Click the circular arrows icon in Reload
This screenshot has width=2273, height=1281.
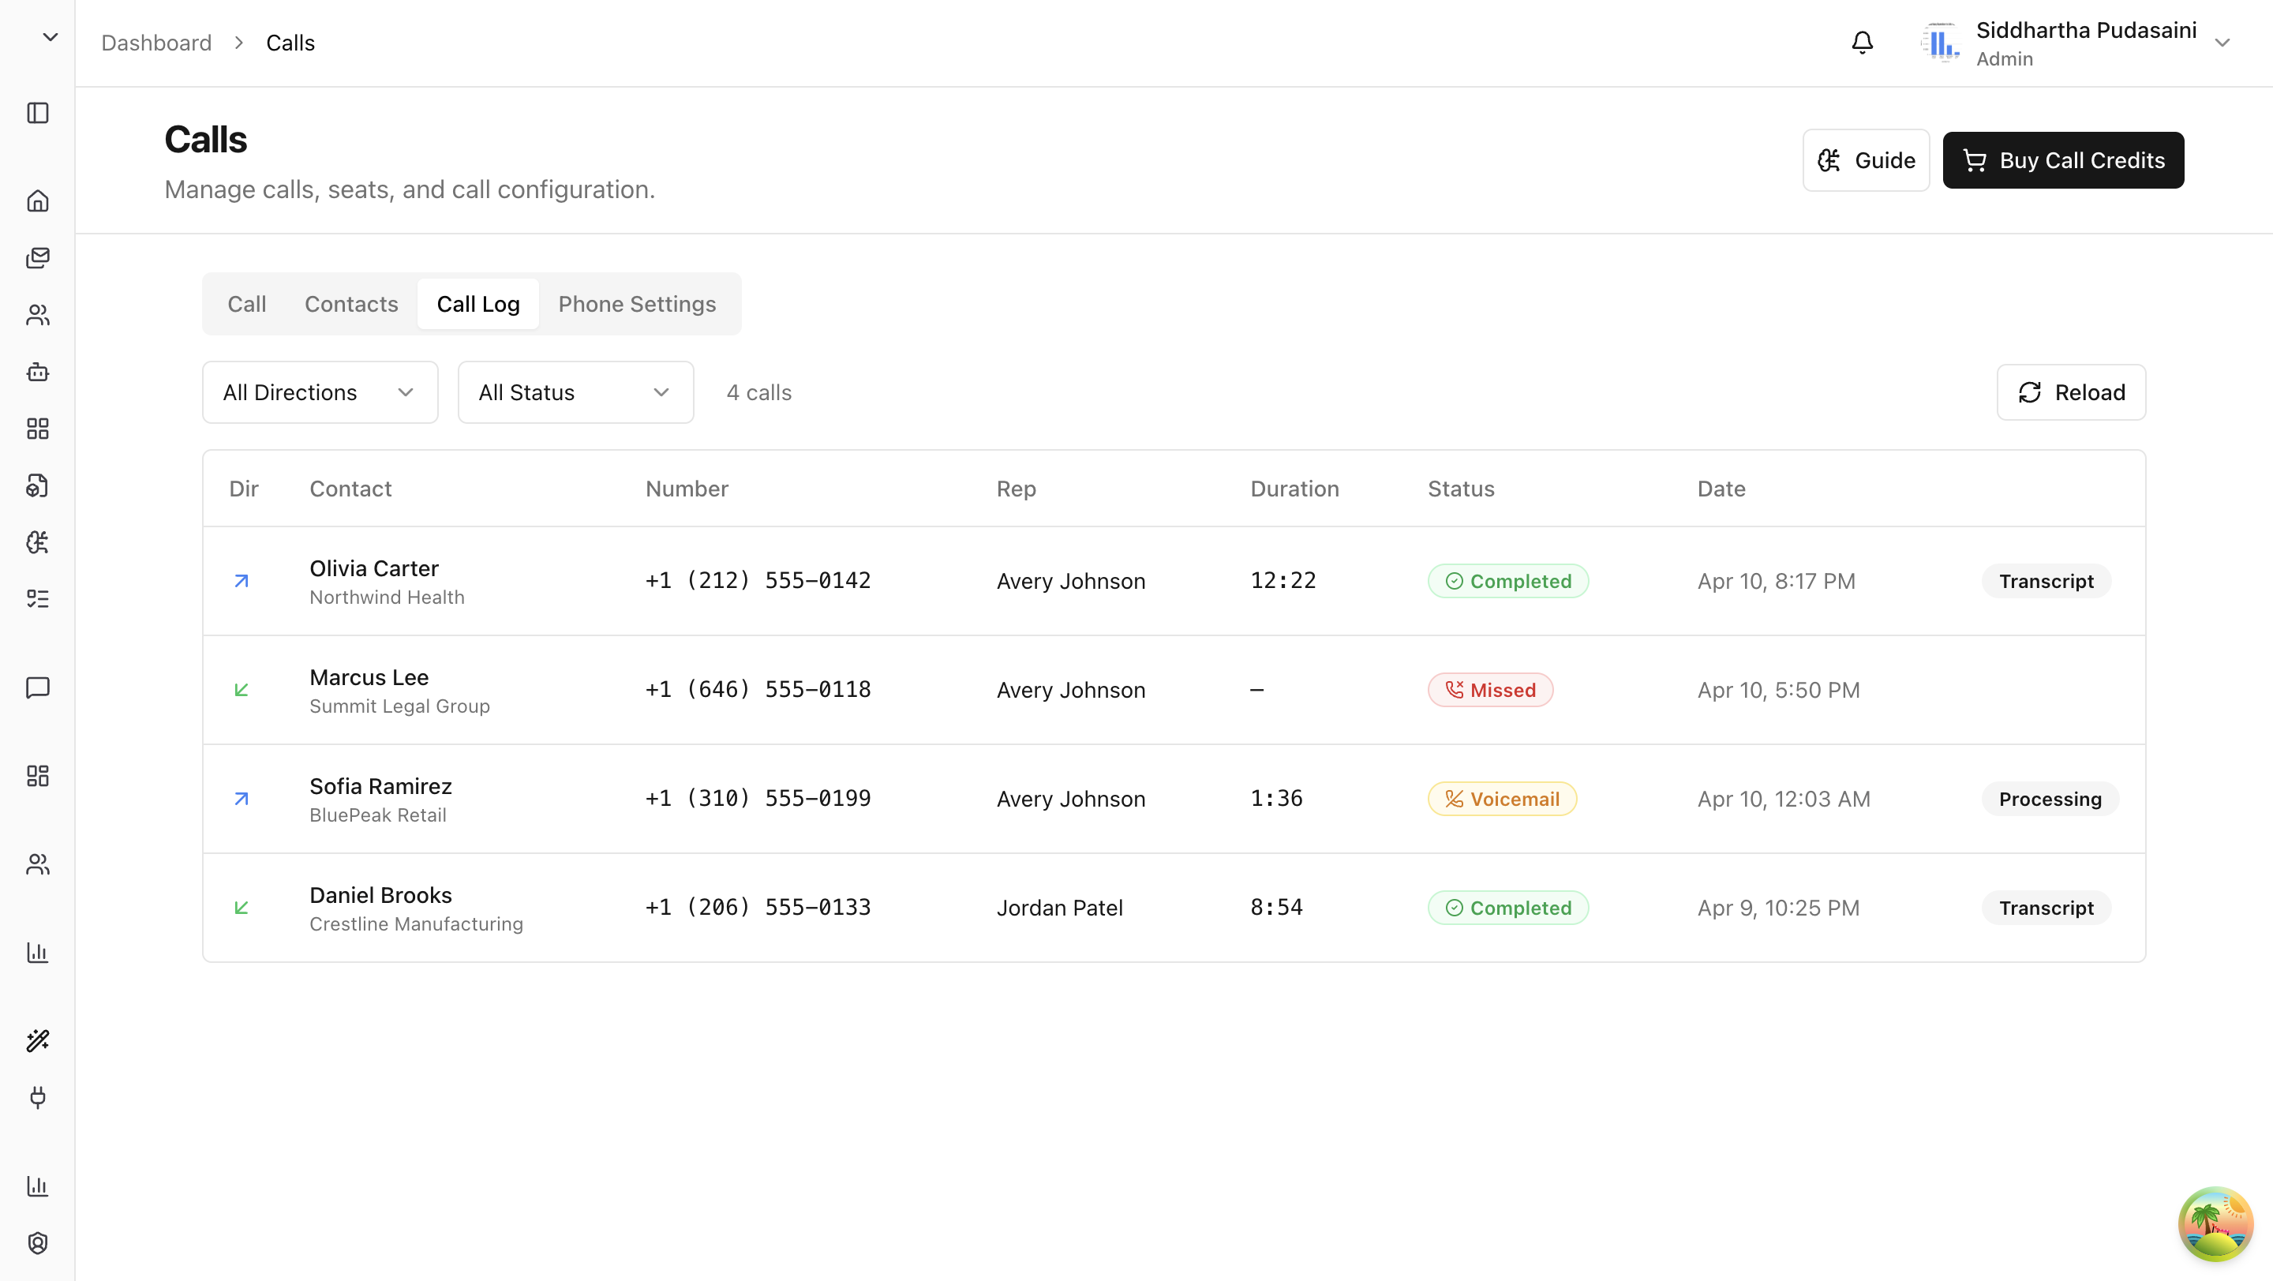click(x=2029, y=392)
